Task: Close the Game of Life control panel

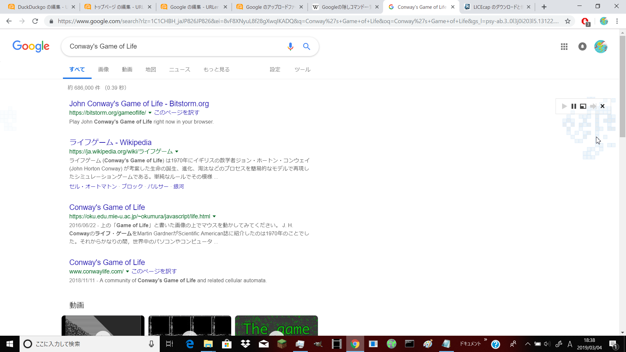Action: 603,106
